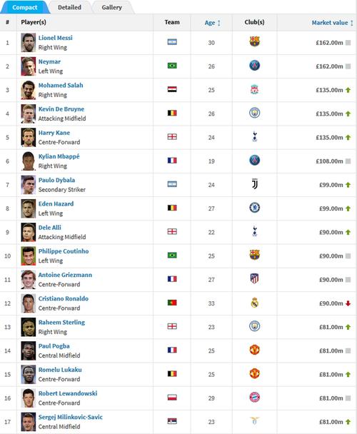Click the Egypt flag in Mohamed Salah's row
Viewport: 357px width, 434px height.
pos(172,89)
